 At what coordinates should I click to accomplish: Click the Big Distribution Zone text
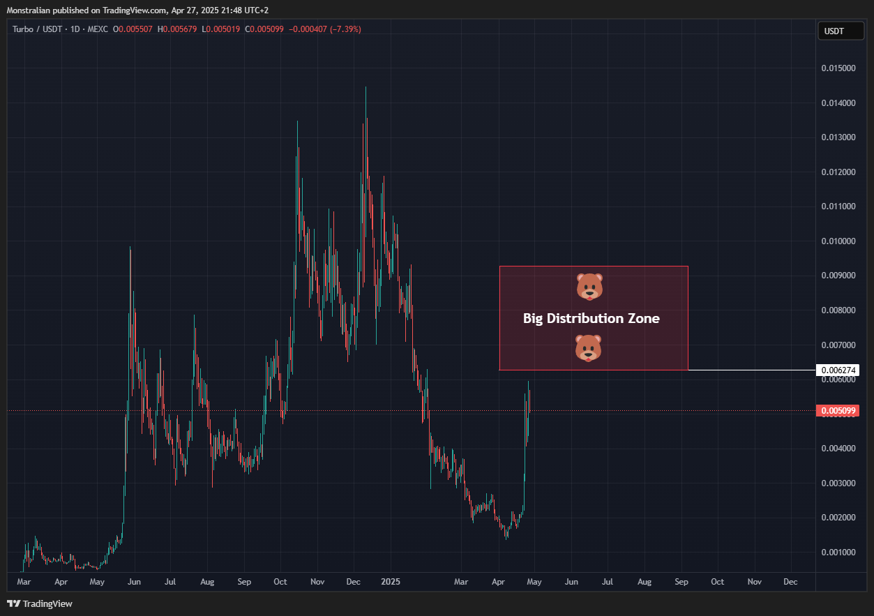tap(592, 318)
